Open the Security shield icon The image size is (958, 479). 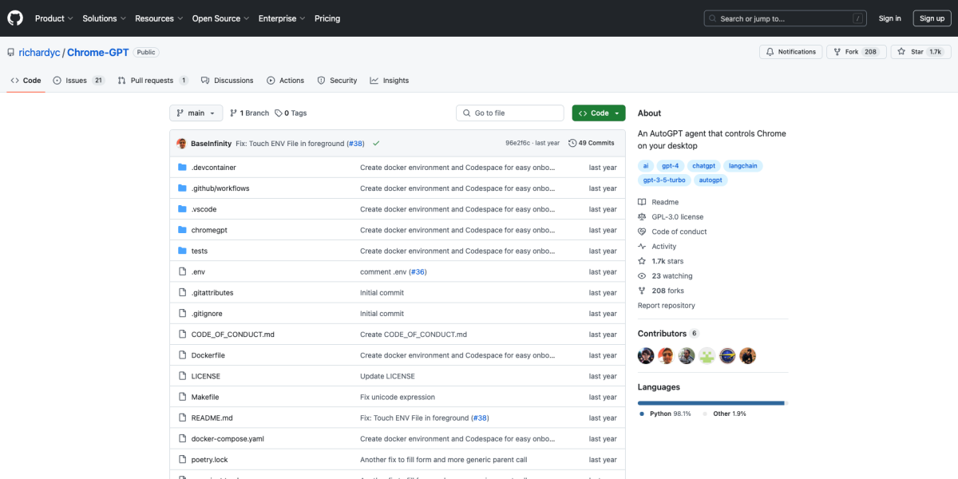[x=322, y=80]
